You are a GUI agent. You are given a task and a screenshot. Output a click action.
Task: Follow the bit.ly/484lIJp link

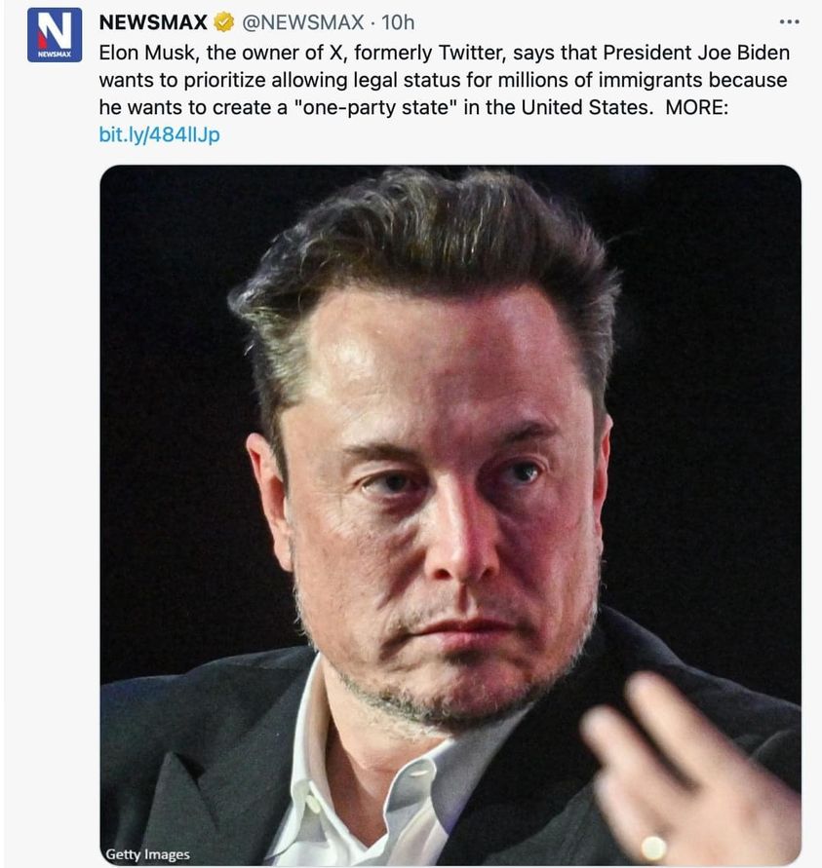click(160, 134)
